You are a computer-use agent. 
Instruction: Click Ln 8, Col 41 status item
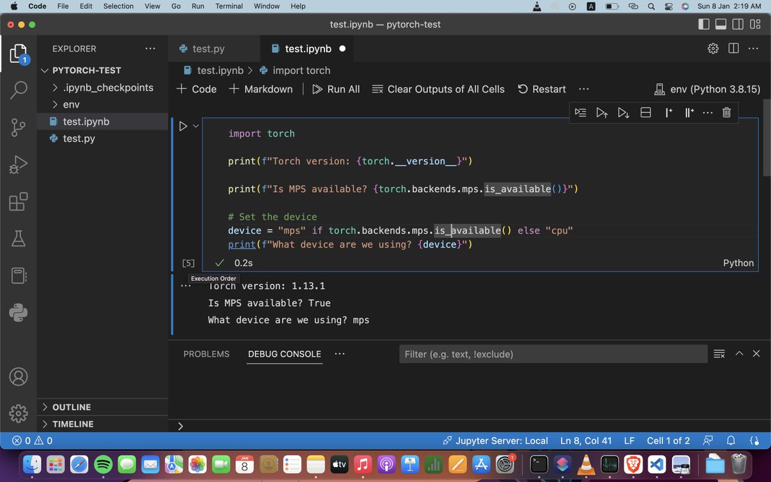(x=585, y=441)
